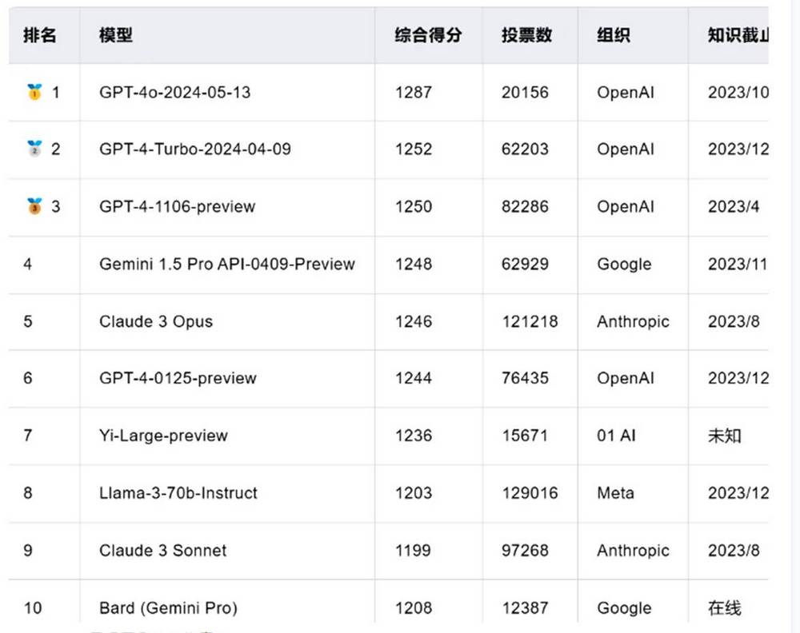Click the model name GPT-4-0125-preview
This screenshot has height=633, width=800.
pos(178,378)
